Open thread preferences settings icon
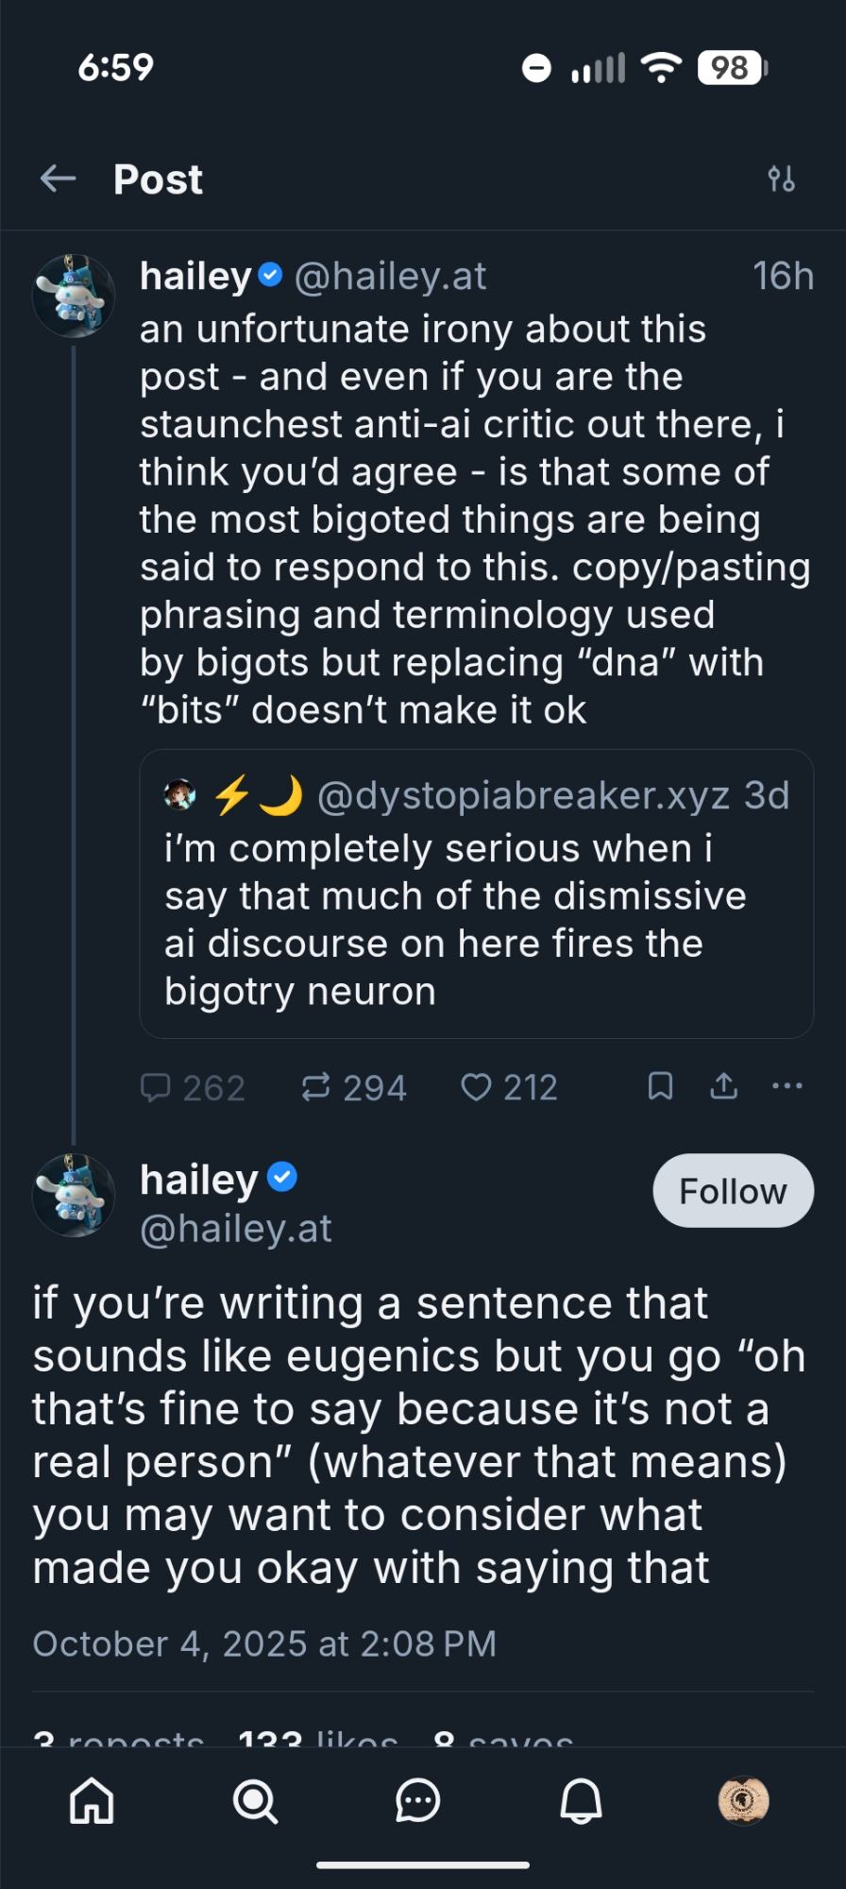846x1889 pixels. 781,179
